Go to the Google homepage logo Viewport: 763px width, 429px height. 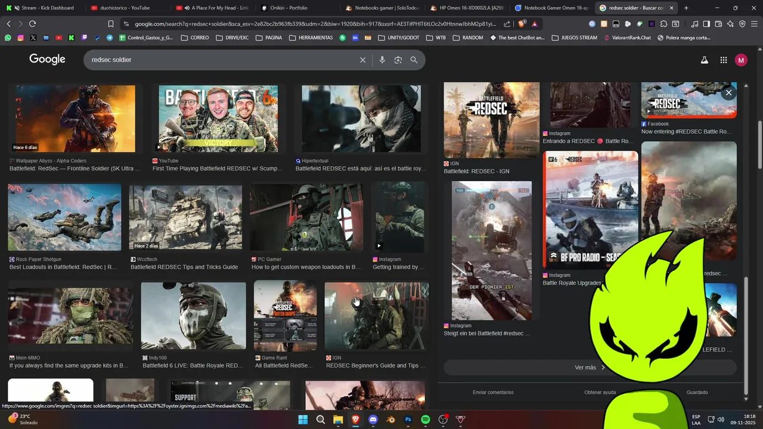tap(47, 59)
